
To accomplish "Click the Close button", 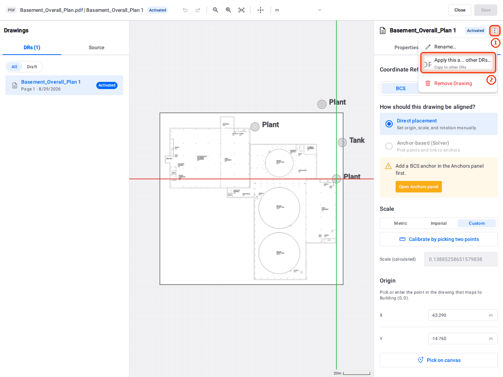I will tap(460, 10).
